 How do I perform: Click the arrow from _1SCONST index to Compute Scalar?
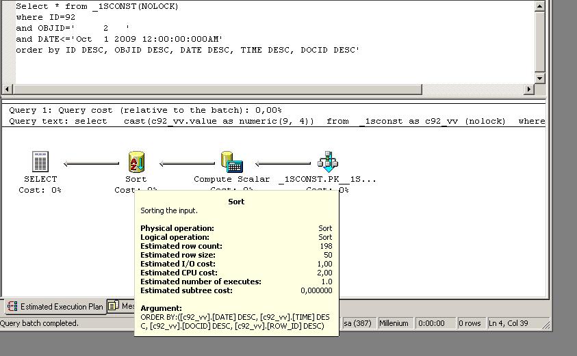tap(283, 163)
